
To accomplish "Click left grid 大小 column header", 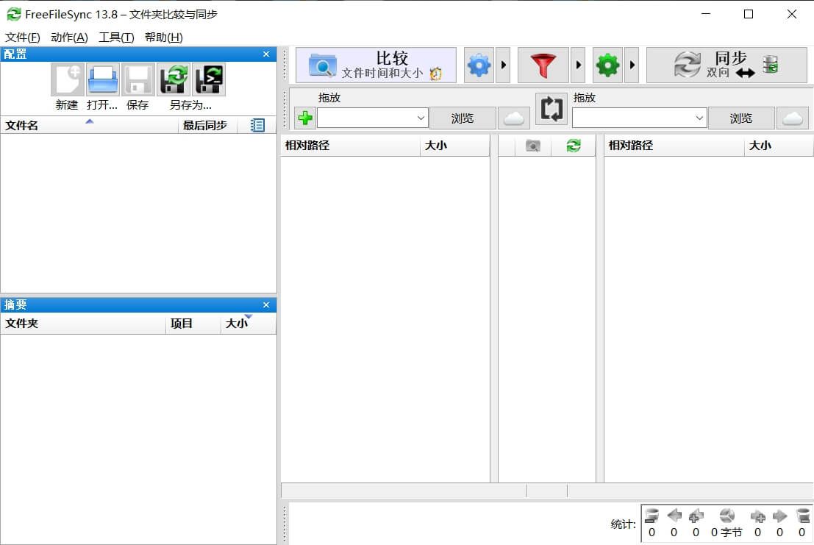I will coord(454,146).
